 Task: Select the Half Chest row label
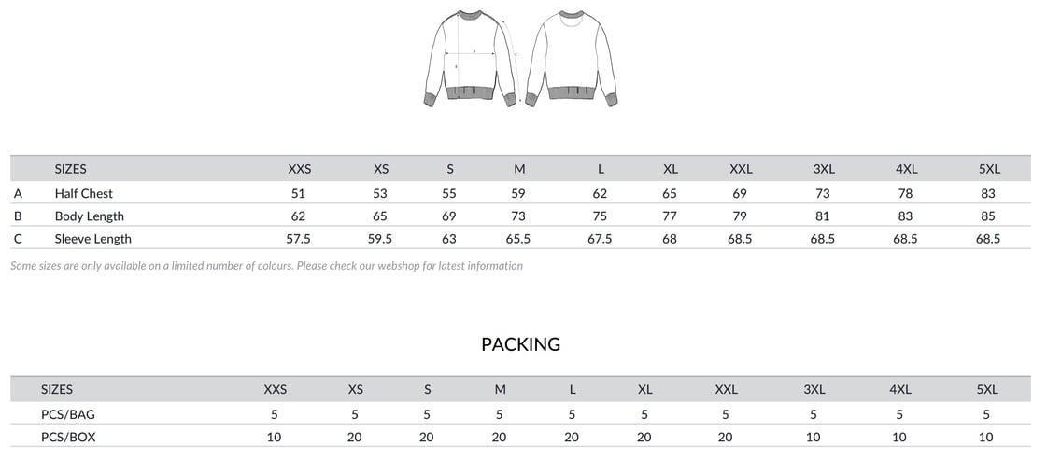[83, 193]
